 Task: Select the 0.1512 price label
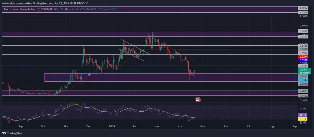pyautogui.click(x=303, y=96)
